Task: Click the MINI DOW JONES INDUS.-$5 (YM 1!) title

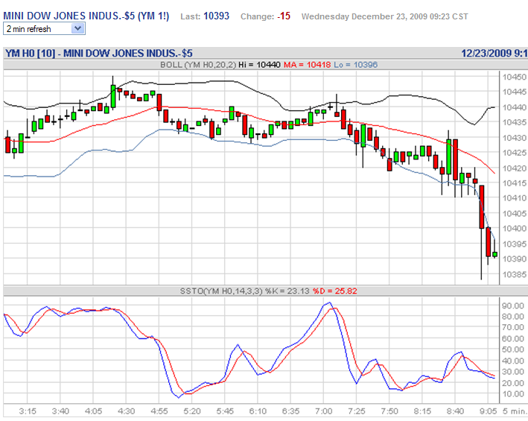Action: 86,16
